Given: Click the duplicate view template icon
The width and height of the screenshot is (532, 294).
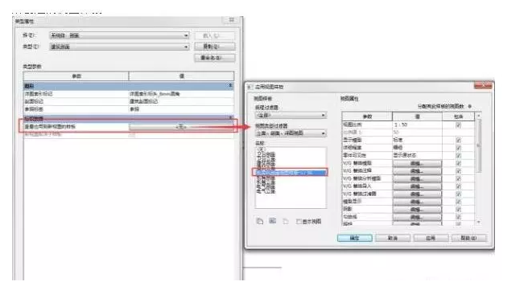Looking at the screenshot, I should pyautogui.click(x=259, y=221).
